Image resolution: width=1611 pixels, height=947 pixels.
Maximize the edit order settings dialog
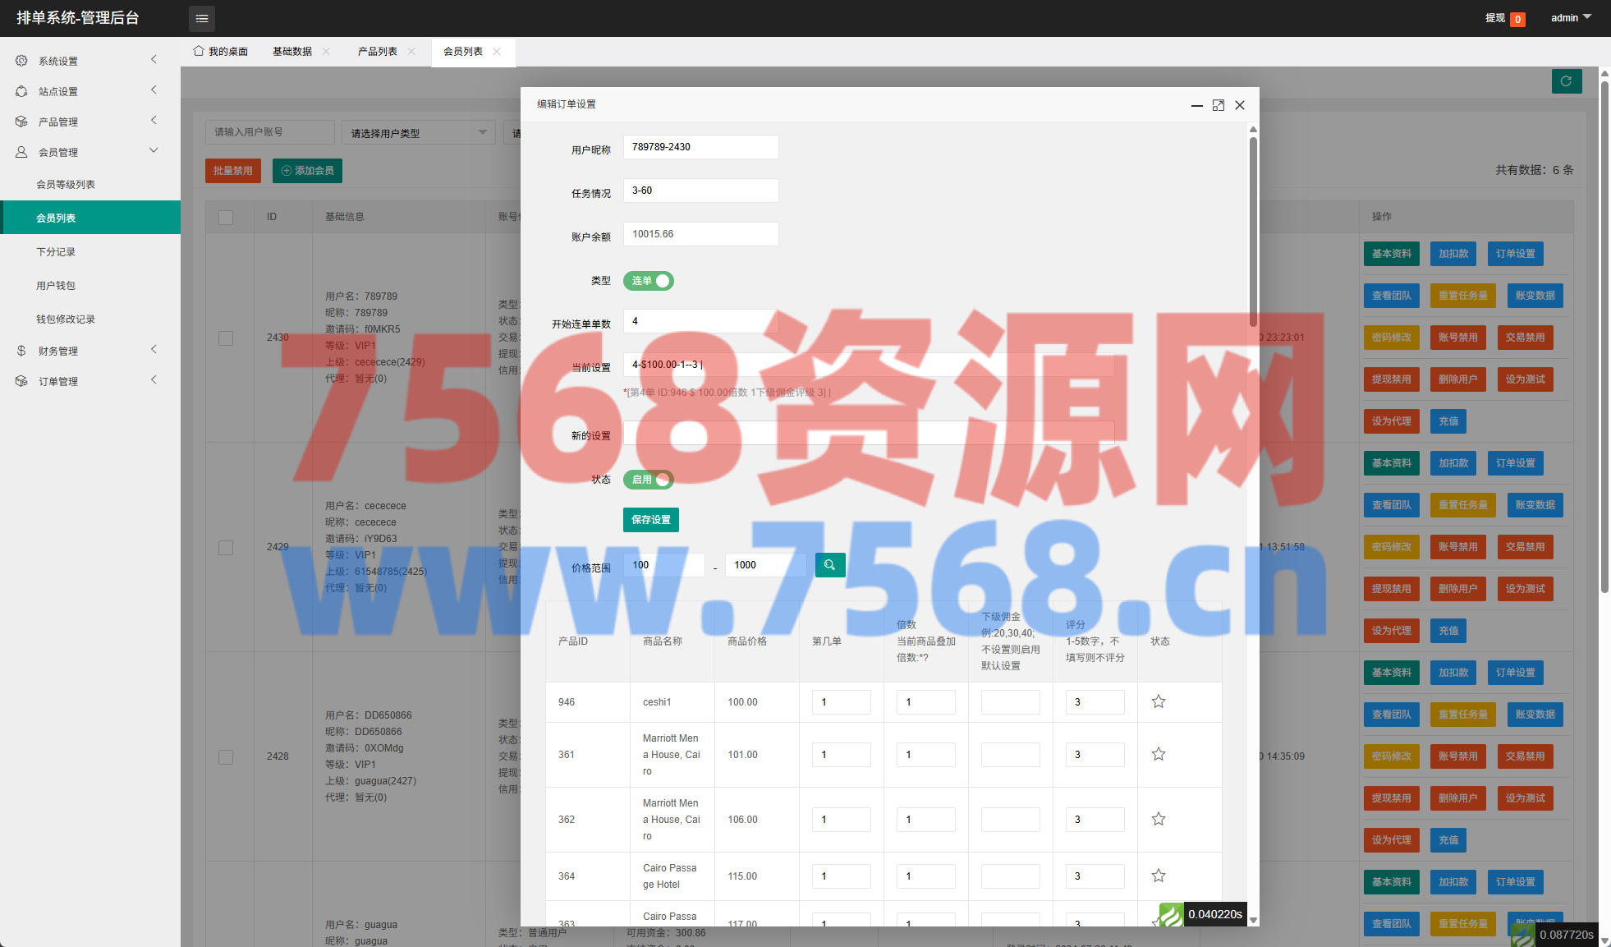(1218, 105)
